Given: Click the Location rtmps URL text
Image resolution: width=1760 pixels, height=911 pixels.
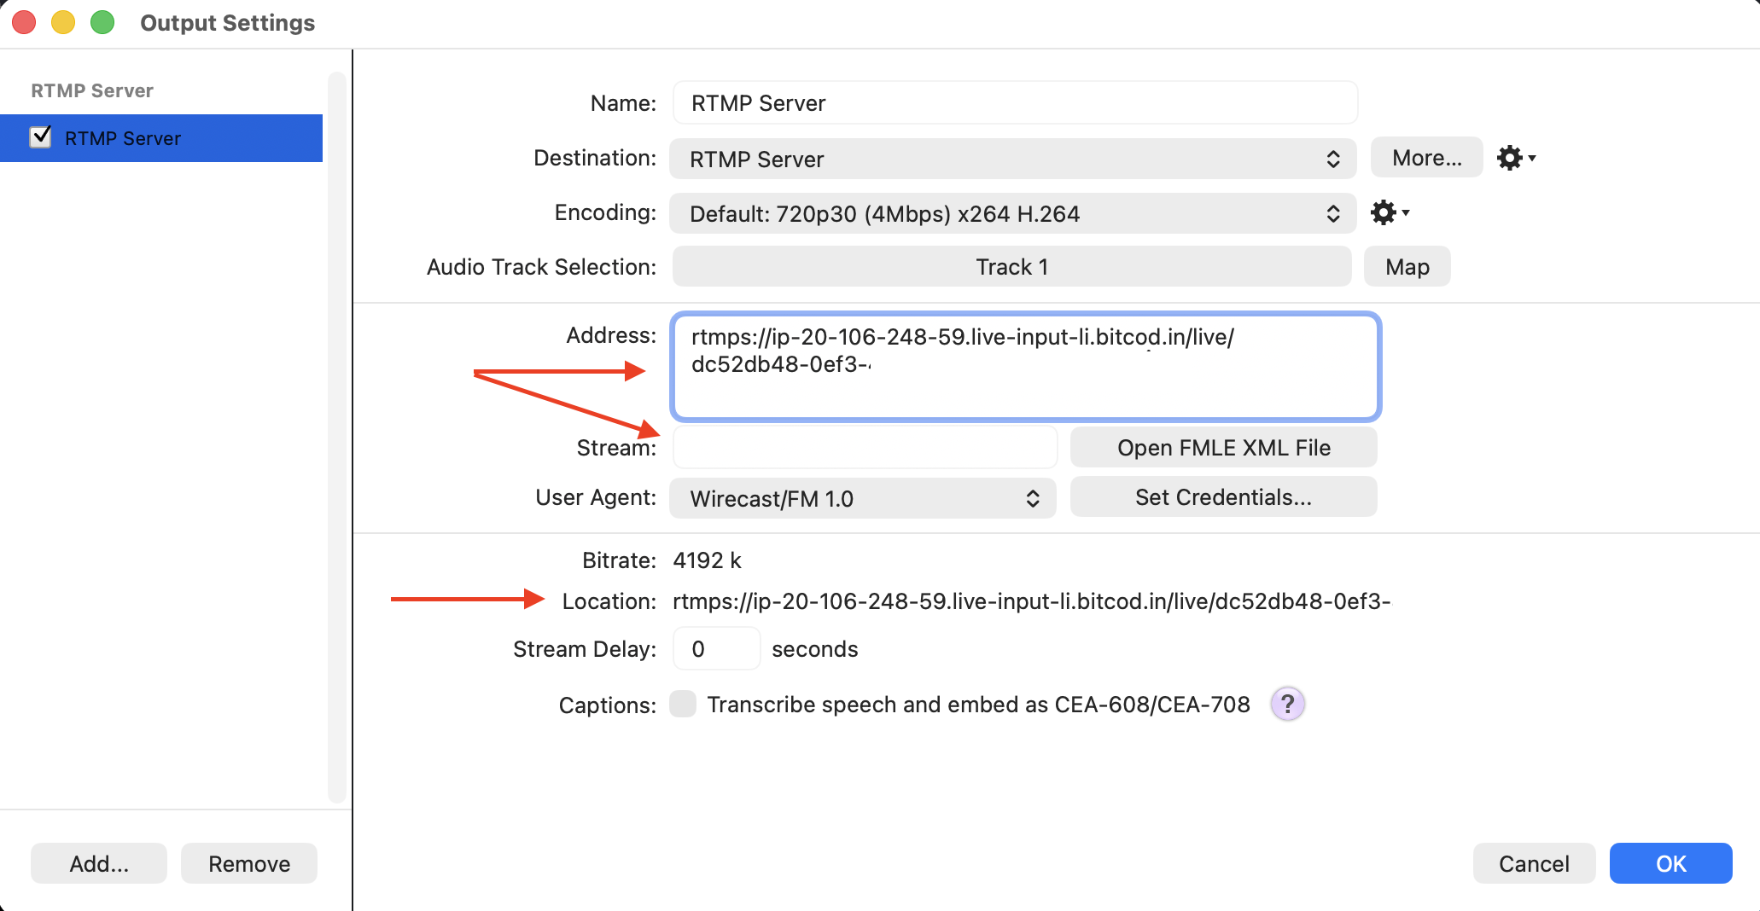Looking at the screenshot, I should [1031, 601].
